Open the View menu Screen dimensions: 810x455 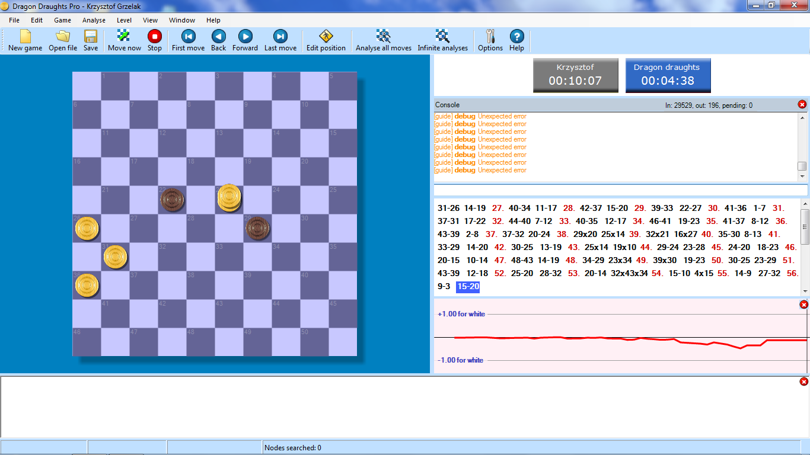[x=150, y=20]
